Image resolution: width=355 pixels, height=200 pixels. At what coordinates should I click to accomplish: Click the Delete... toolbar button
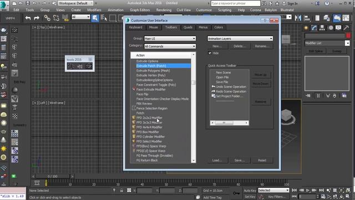coord(240,46)
